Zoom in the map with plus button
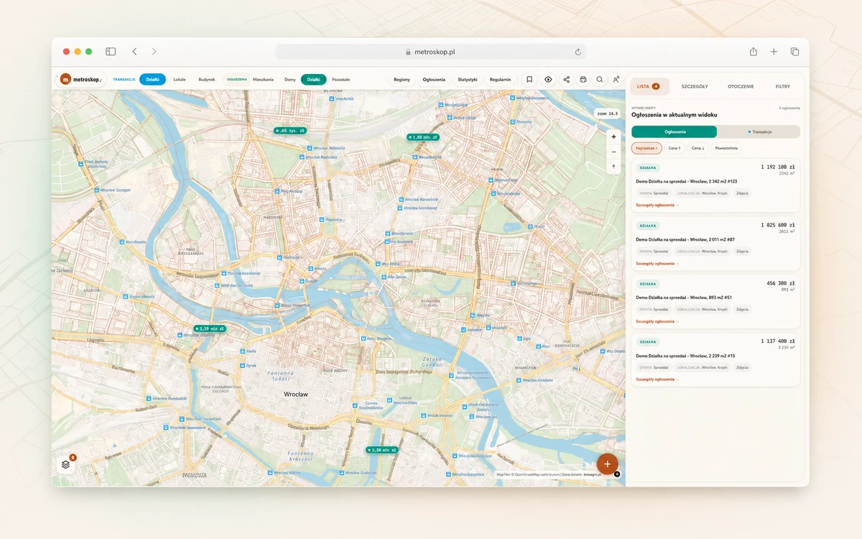Image resolution: width=862 pixels, height=539 pixels. point(613,137)
